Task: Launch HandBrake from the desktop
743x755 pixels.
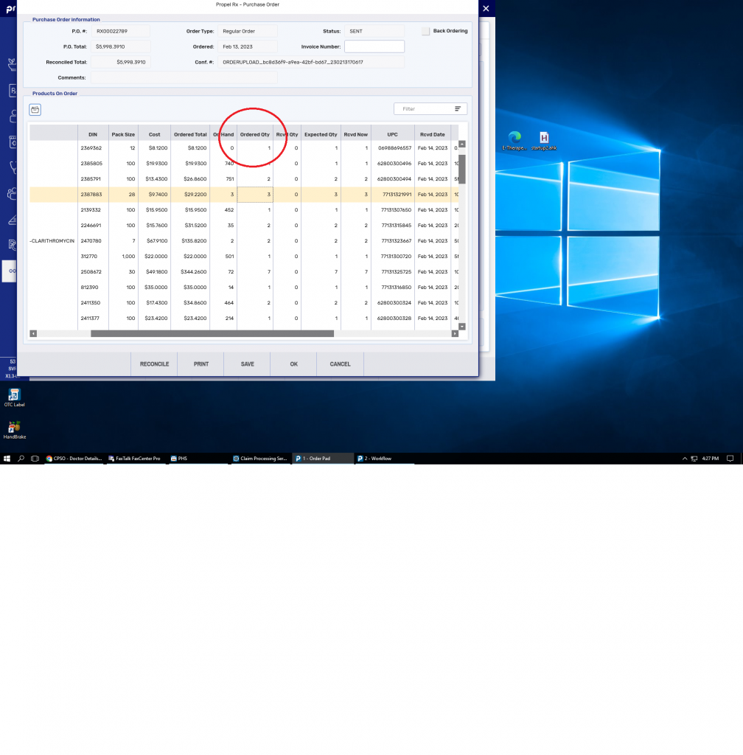Action: [14, 428]
